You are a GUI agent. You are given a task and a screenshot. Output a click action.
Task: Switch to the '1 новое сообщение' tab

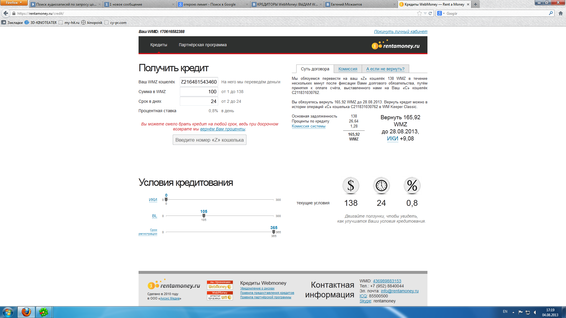click(x=140, y=4)
